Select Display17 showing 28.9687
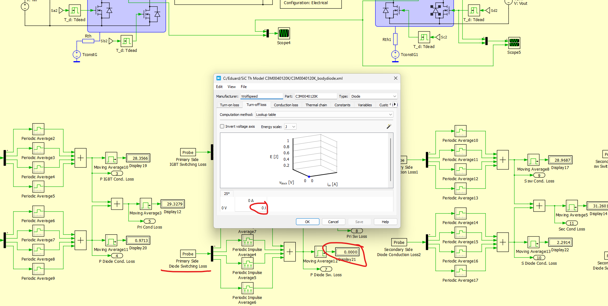Screen dimensions: 608x306 560,160
